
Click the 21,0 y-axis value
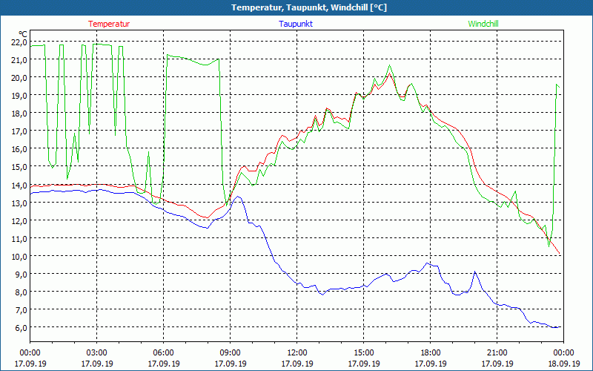[19, 60]
